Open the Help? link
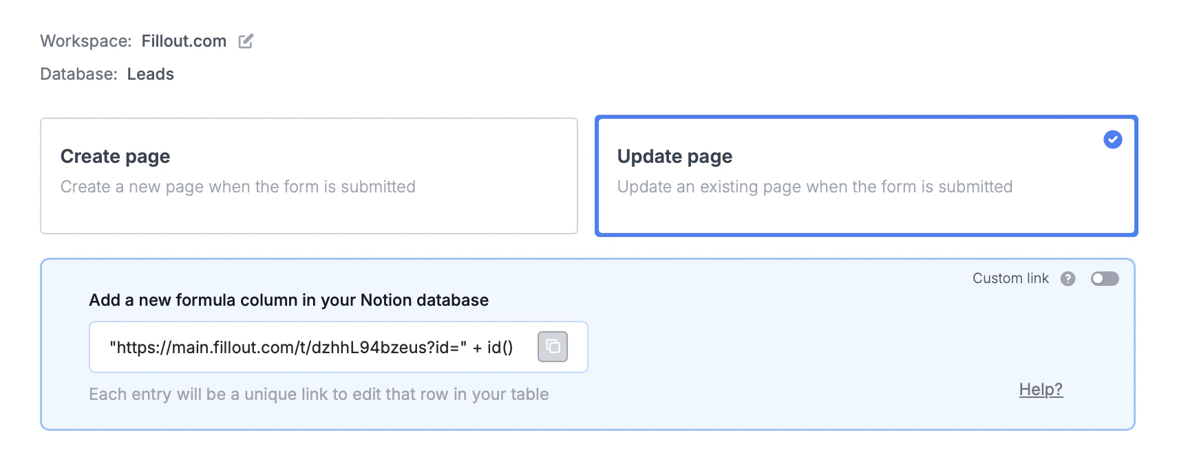The image size is (1177, 470). point(1040,390)
